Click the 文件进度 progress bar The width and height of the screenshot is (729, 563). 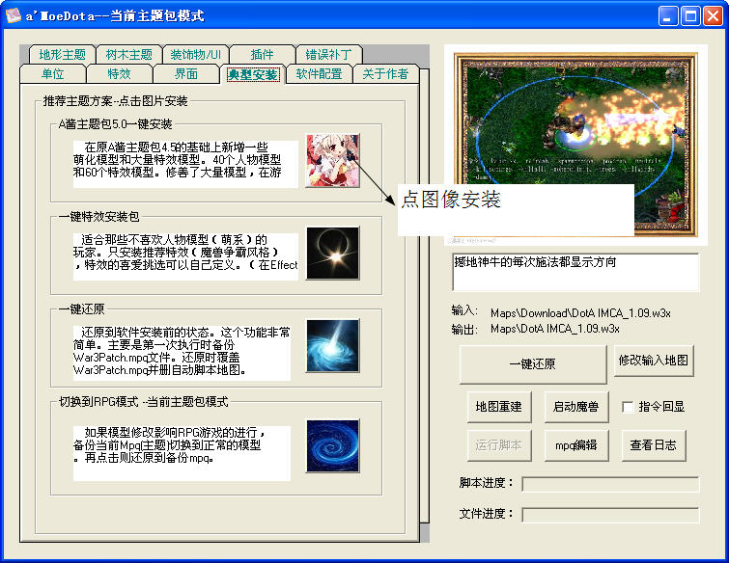[610, 515]
